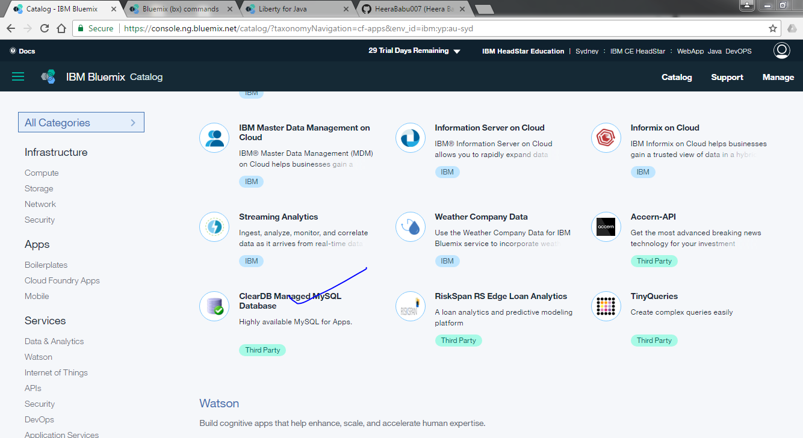Click the Third Party tag under TinyQueries

[x=654, y=341]
